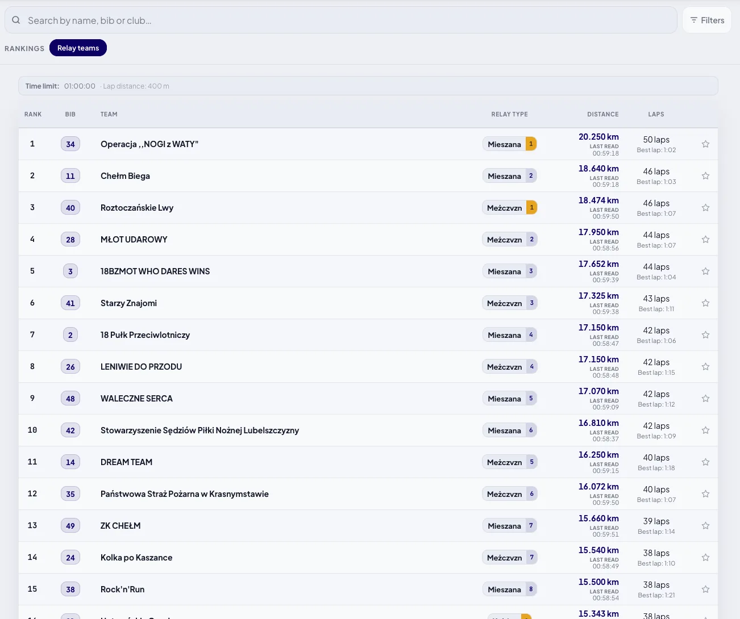
Task: Favorite Stowarzyszenie Sędziów Piłki Nożnej team
Action: [705, 430]
